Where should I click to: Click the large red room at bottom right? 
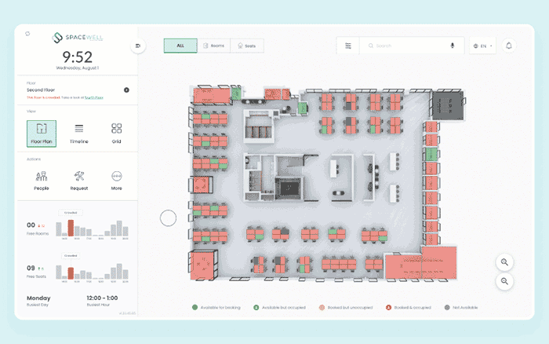coord(430,262)
